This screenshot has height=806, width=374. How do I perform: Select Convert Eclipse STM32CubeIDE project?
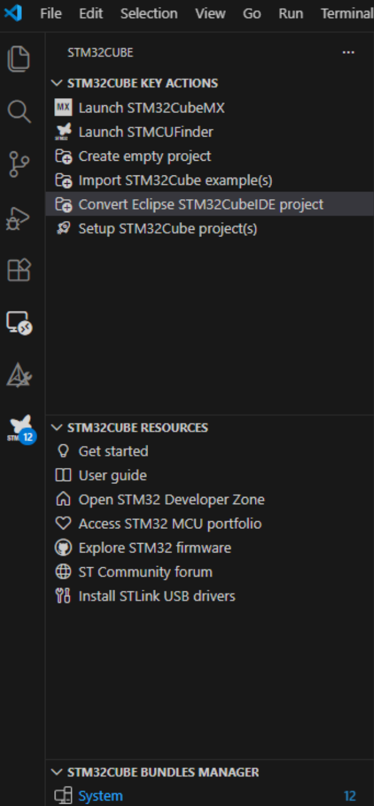(x=209, y=204)
